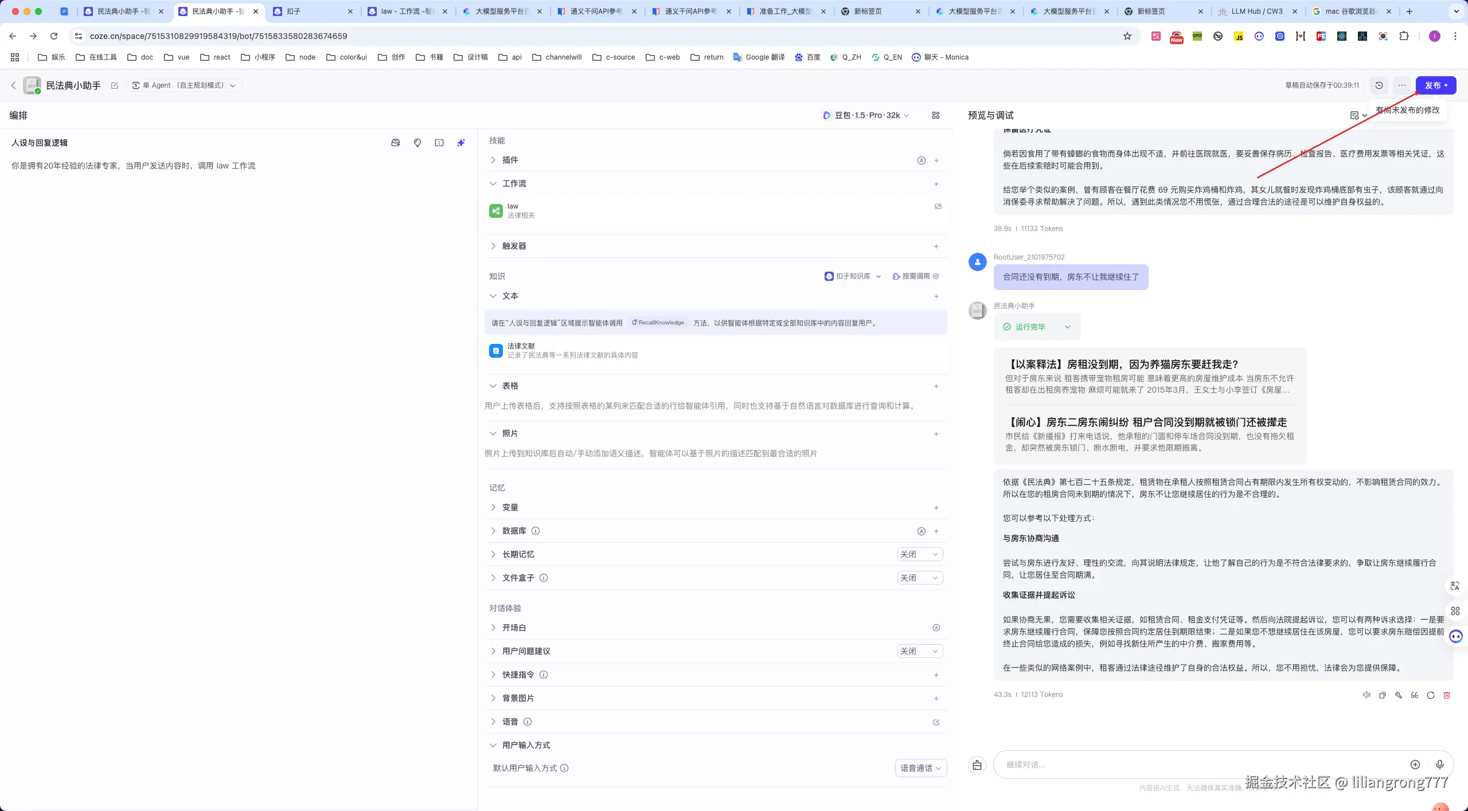Image resolution: width=1468 pixels, height=811 pixels.
Task: Click the AI prompt optimize sparkle icon
Action: pos(461,143)
